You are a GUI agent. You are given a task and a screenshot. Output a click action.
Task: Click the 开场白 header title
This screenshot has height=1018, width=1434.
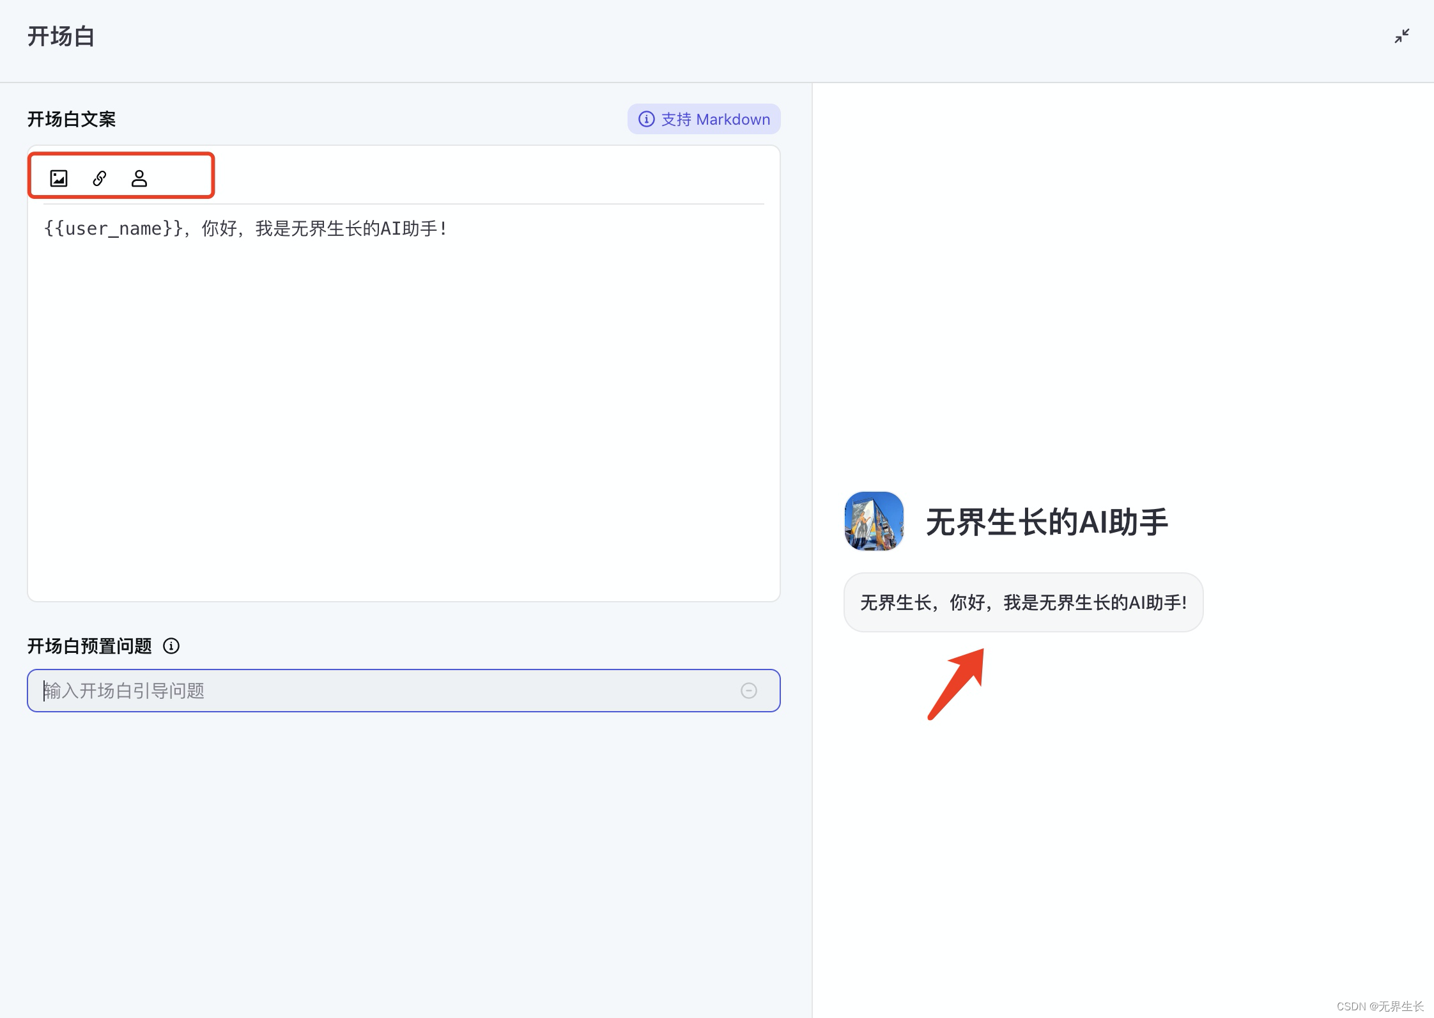click(x=61, y=36)
